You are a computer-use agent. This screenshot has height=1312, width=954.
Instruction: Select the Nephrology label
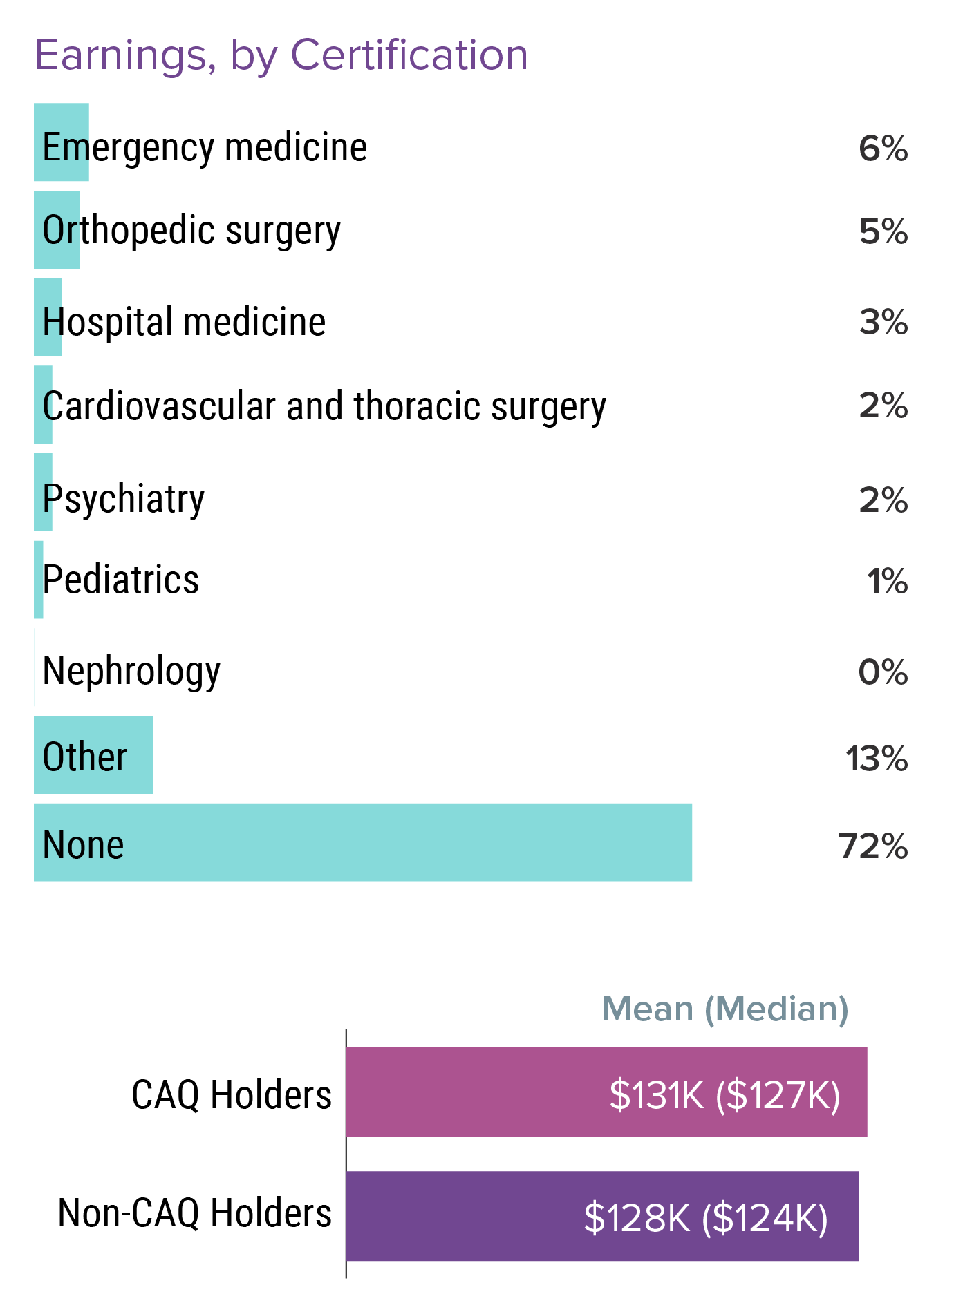(131, 671)
